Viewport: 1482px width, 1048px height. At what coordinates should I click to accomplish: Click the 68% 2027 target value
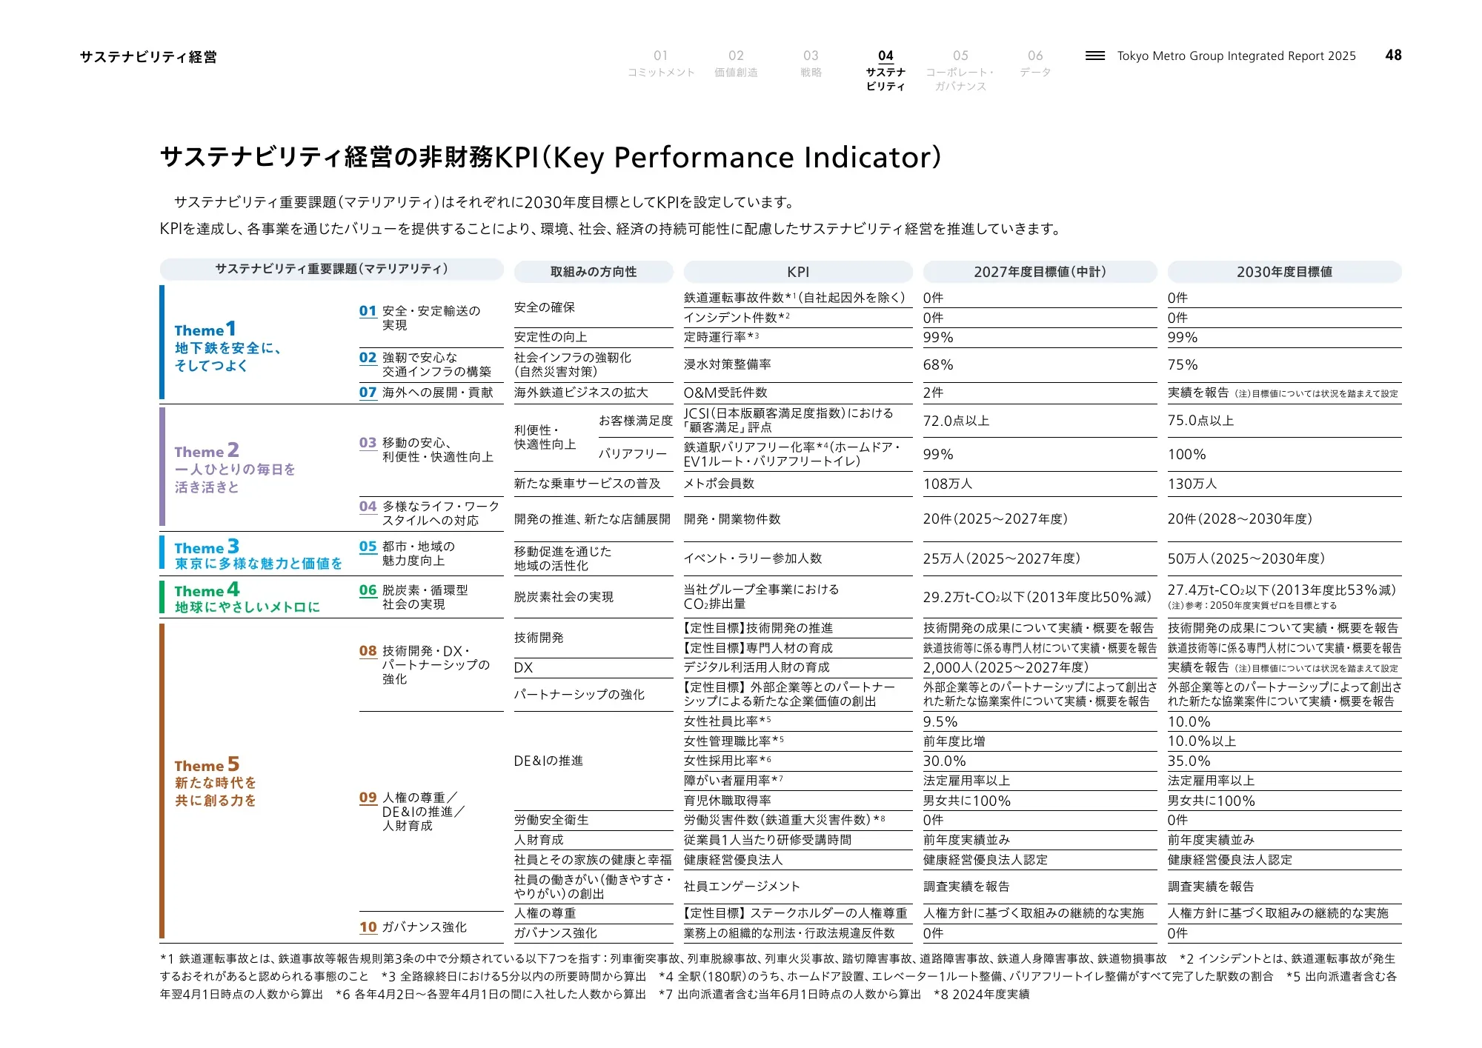938,364
